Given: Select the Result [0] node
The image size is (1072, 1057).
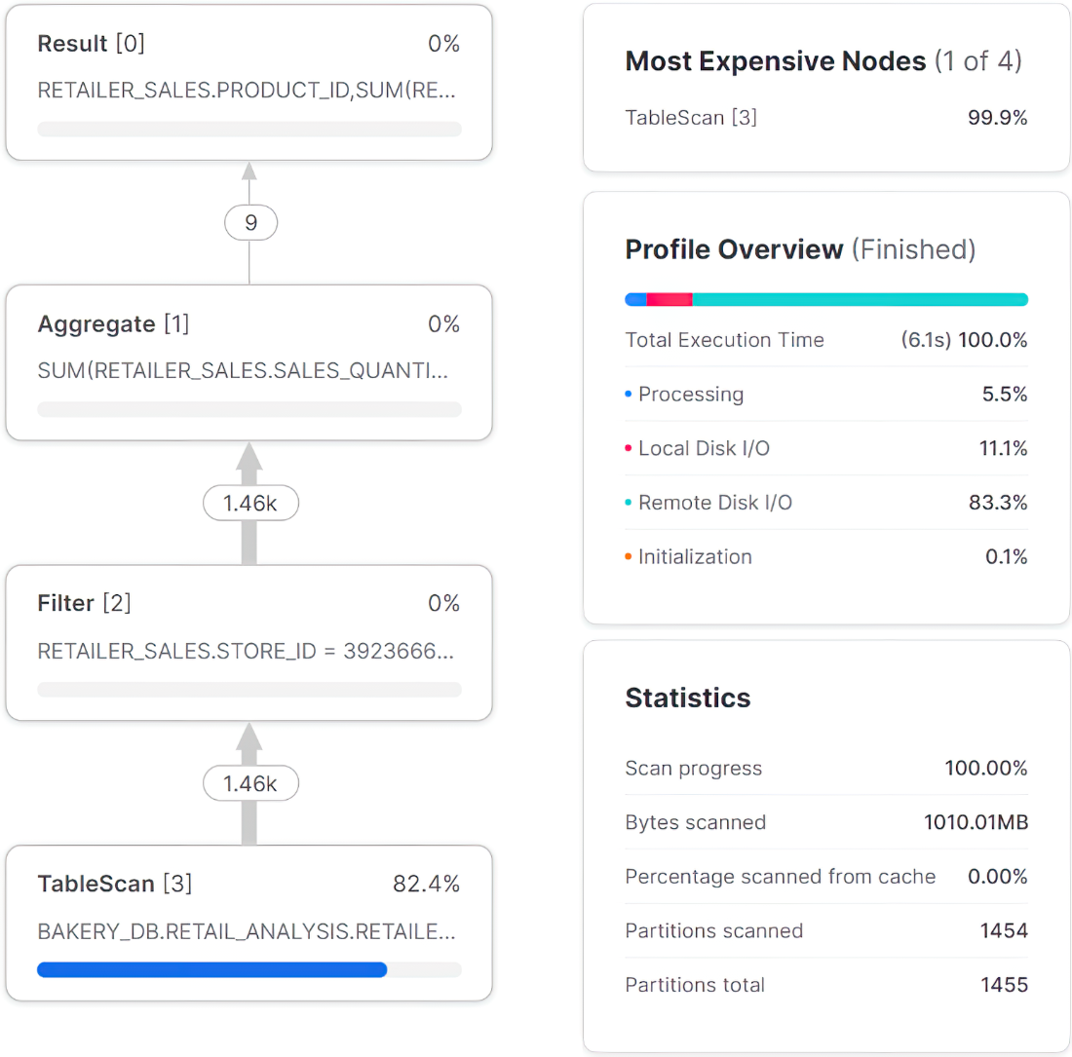Looking at the screenshot, I should point(249,83).
